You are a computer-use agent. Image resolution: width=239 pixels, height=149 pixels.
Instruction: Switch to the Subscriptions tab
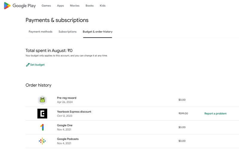68,32
